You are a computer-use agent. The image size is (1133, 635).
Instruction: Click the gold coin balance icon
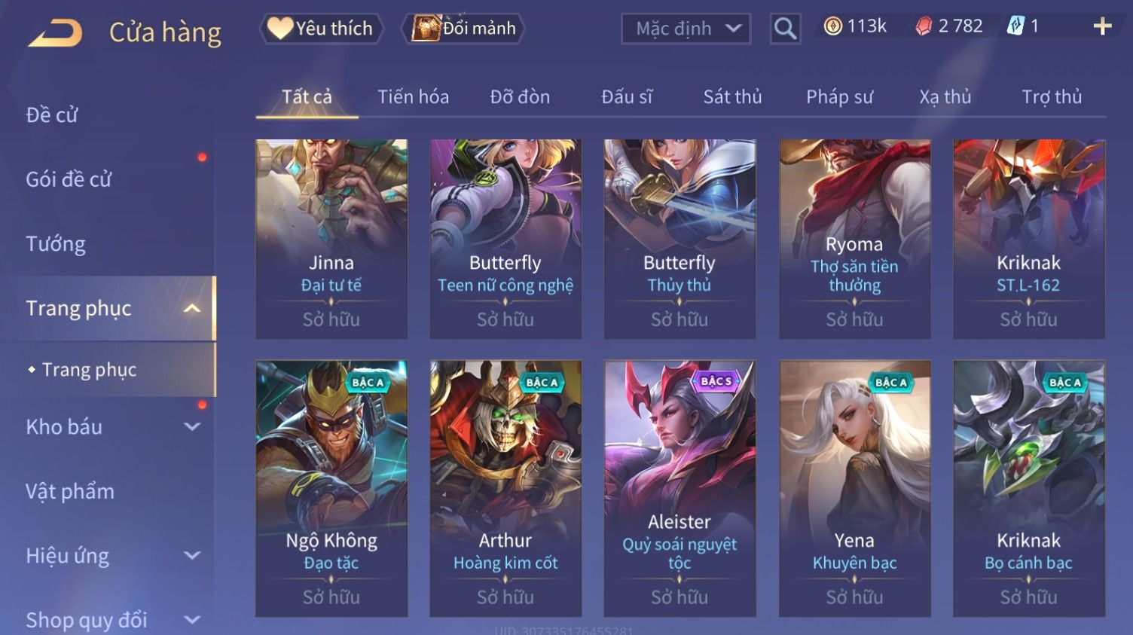click(832, 26)
